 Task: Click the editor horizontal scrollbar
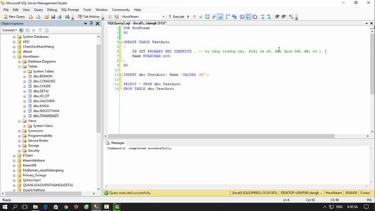pyautogui.click(x=221, y=136)
